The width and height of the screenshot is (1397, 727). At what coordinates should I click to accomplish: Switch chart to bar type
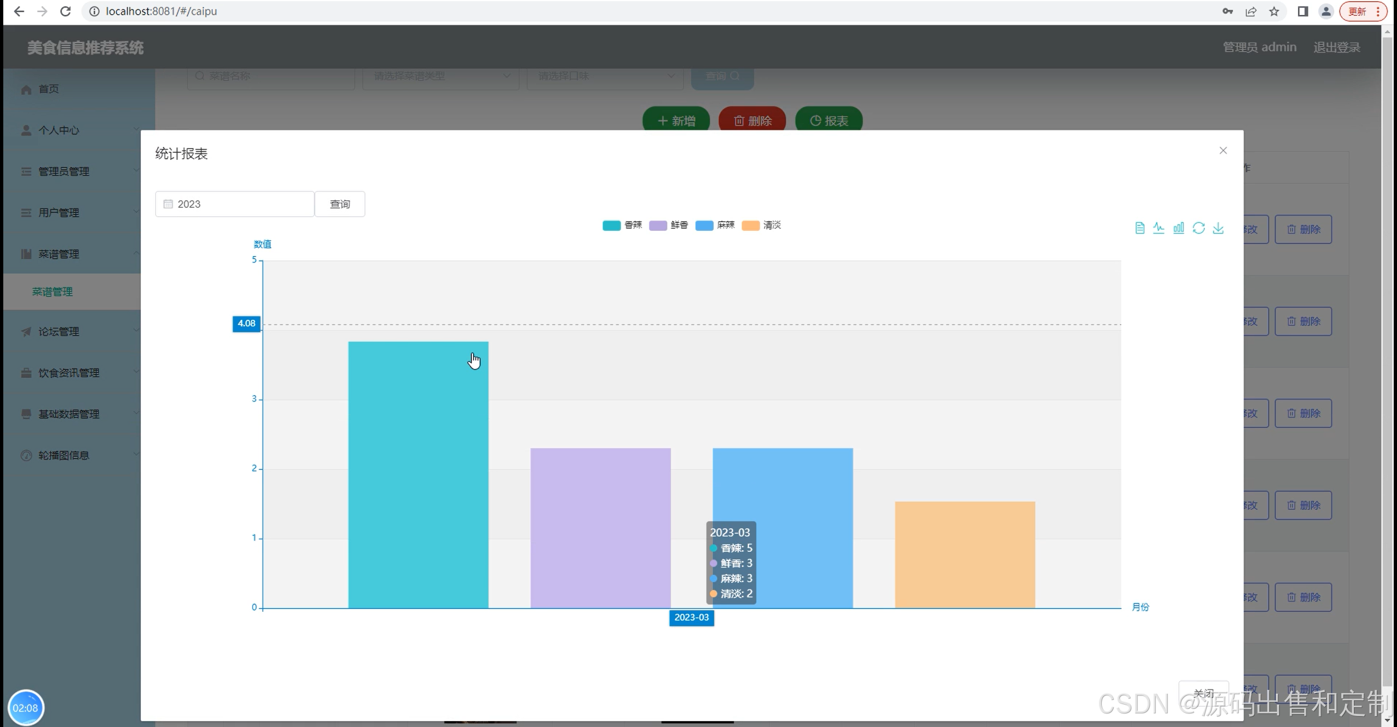click(1179, 228)
